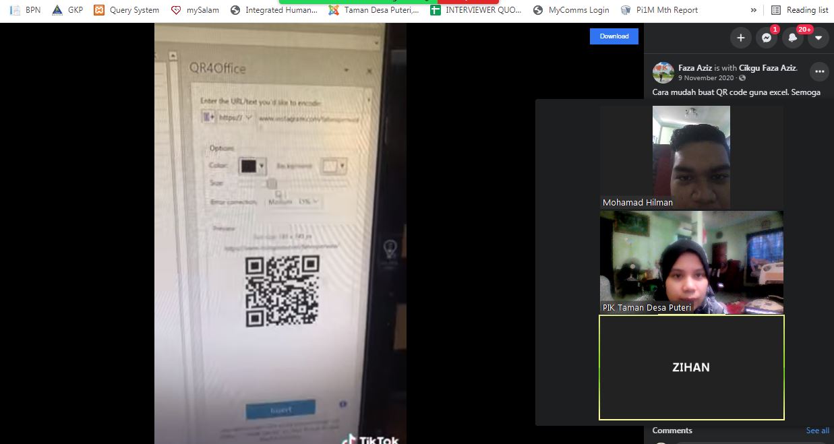834x444 pixels.
Task: Open the Faza Aziz profile link
Action: [695, 68]
